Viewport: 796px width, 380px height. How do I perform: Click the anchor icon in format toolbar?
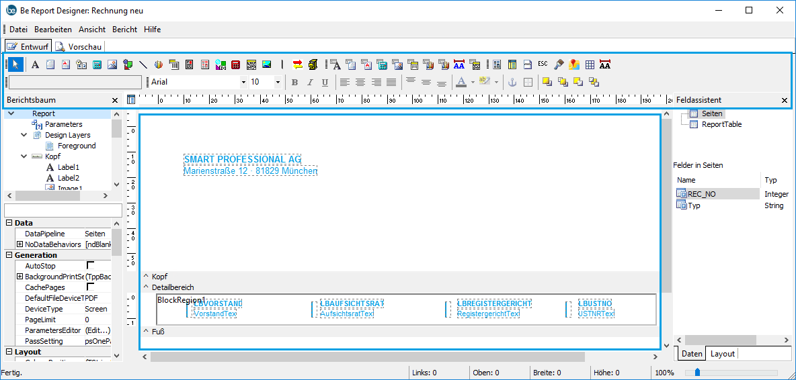point(512,82)
